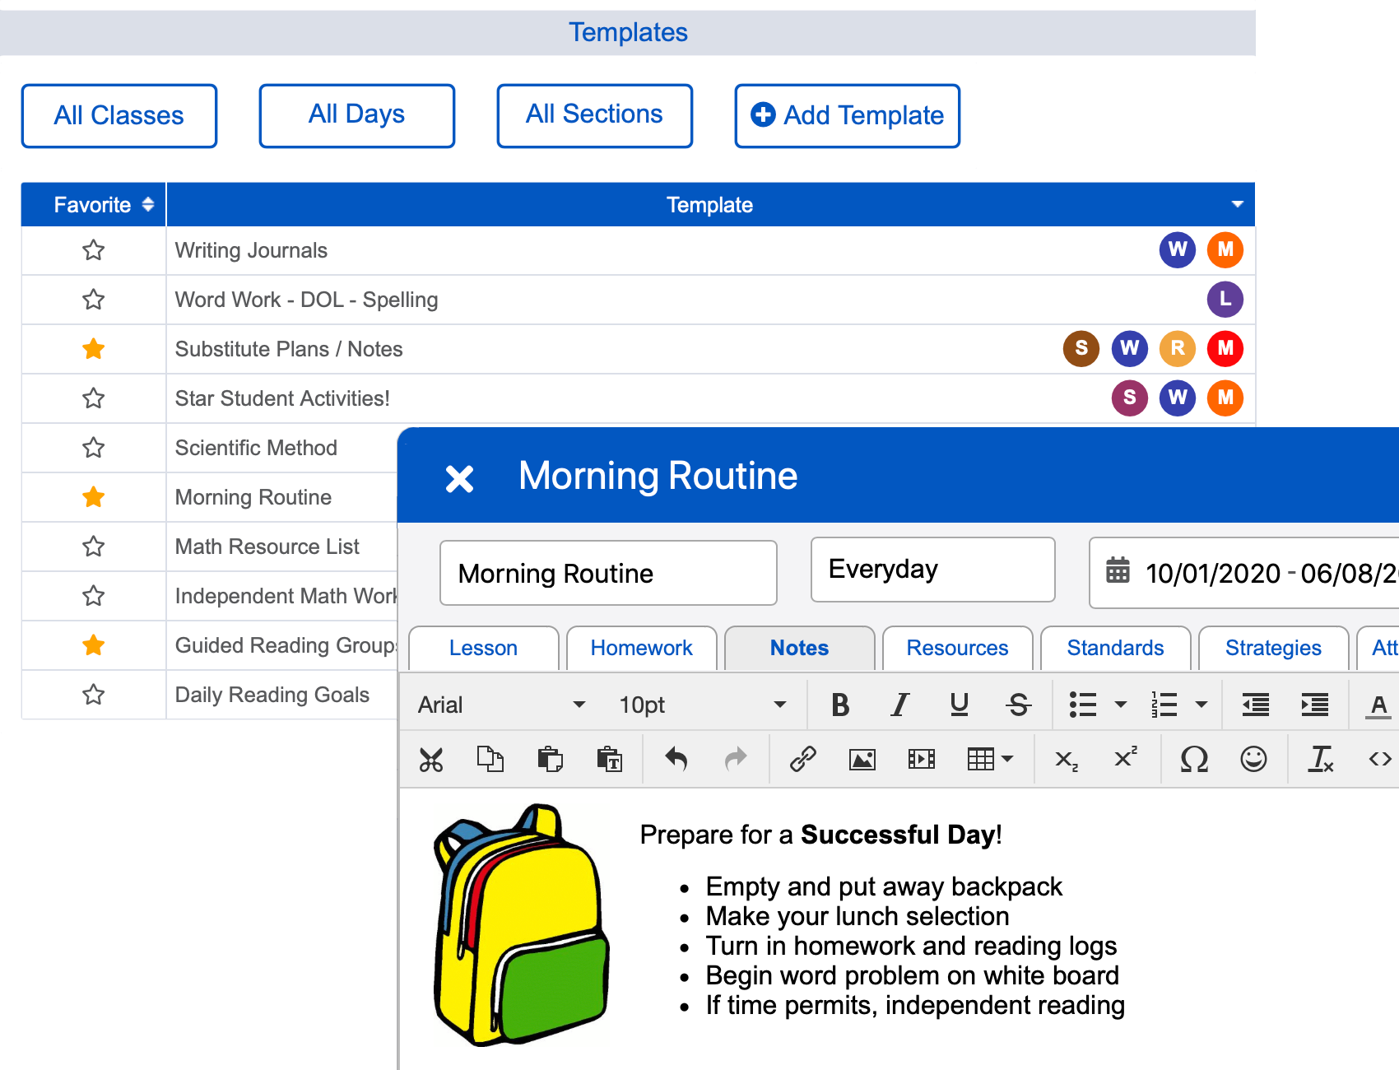
Task: Open the font color picker
Action: point(1378,705)
